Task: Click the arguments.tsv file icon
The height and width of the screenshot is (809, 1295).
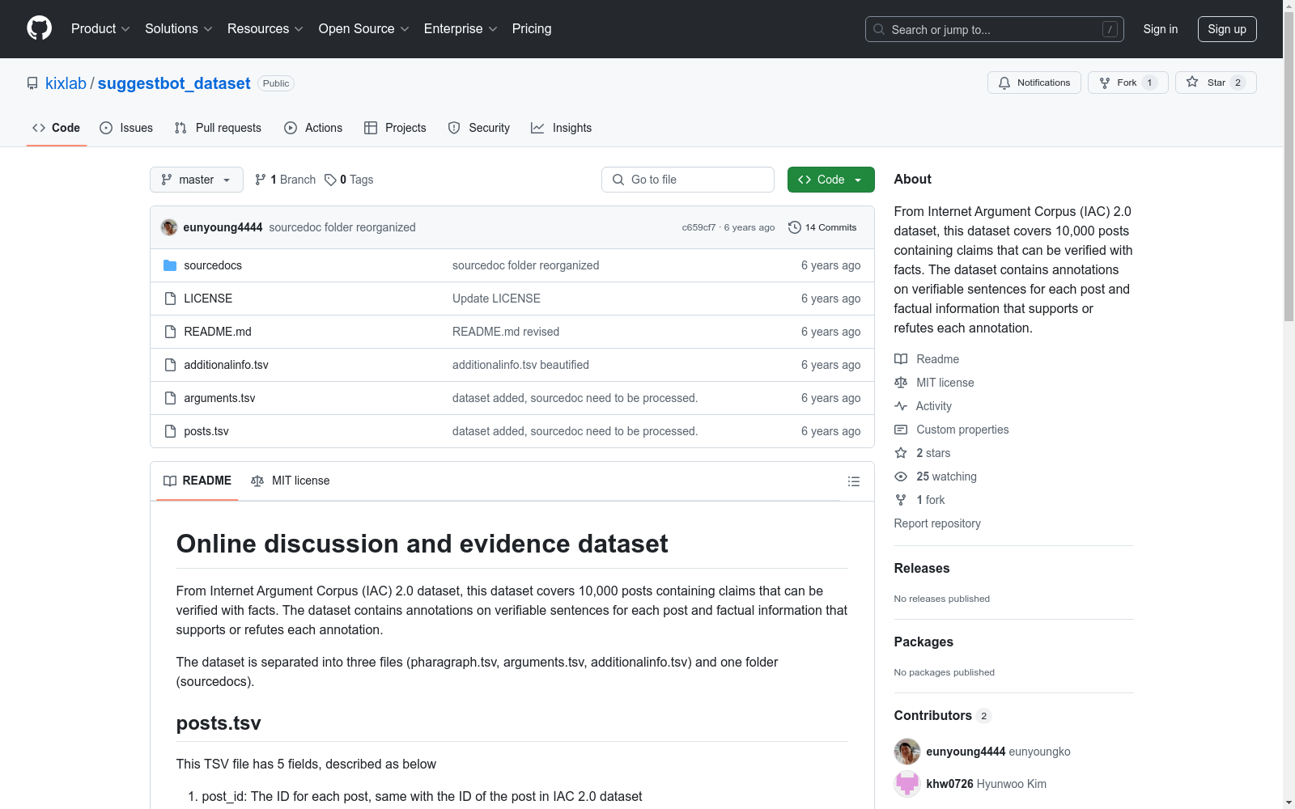Action: coord(170,398)
